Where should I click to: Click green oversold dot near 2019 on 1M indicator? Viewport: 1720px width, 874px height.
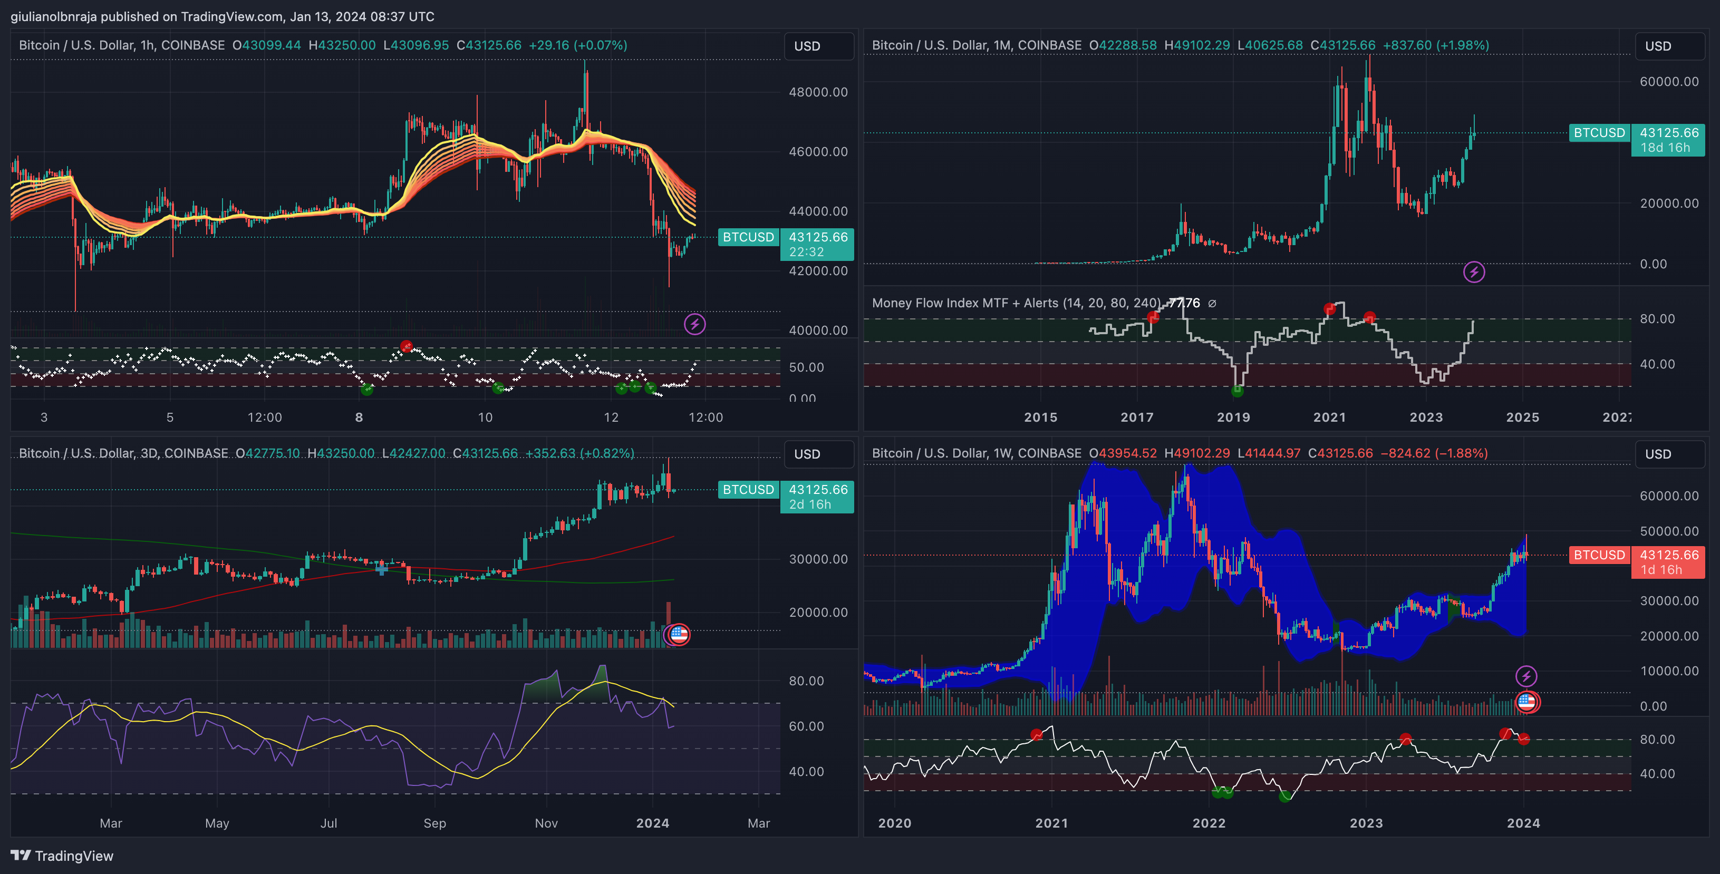click(1237, 391)
